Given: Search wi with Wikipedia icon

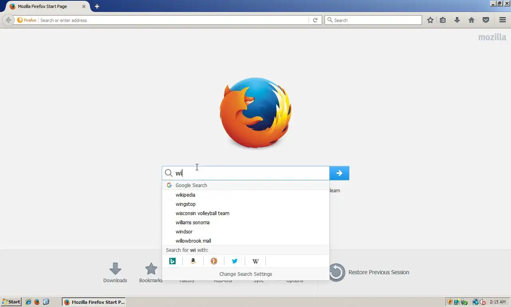Looking at the screenshot, I should [255, 261].
